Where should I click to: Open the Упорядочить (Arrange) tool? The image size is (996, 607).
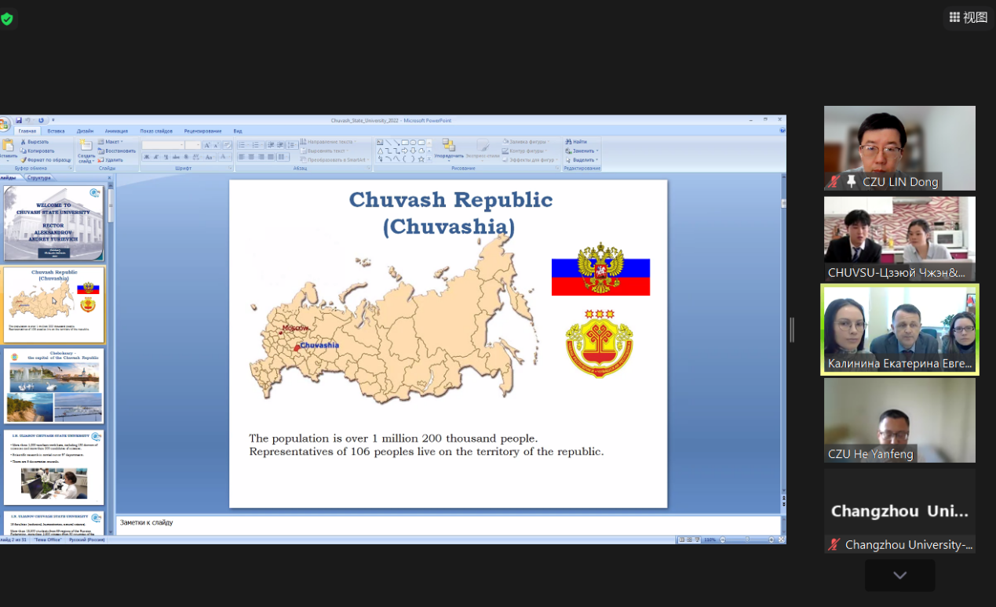click(x=449, y=148)
